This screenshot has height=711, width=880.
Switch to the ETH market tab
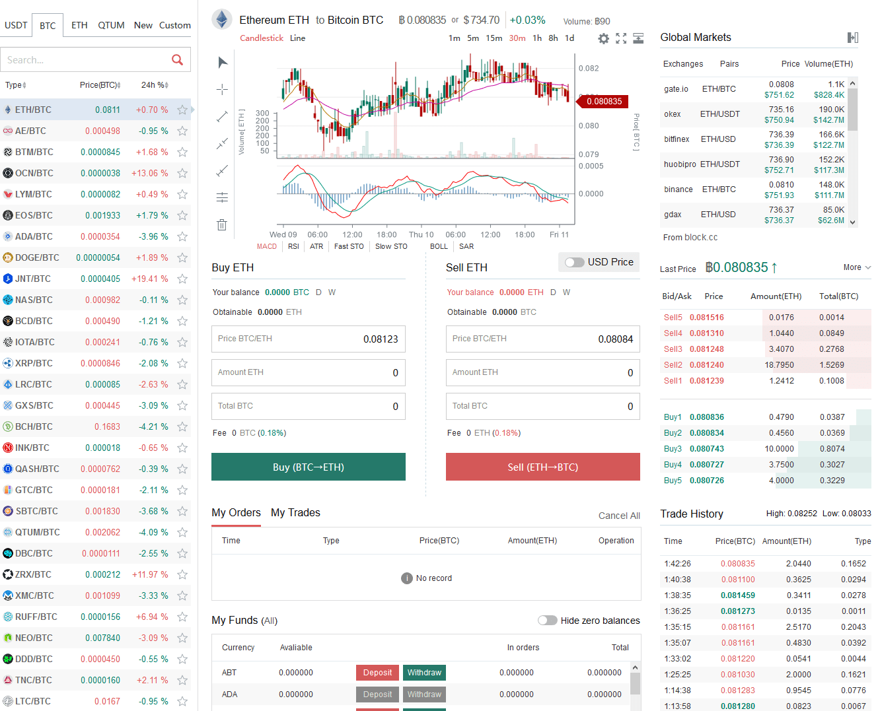(79, 25)
